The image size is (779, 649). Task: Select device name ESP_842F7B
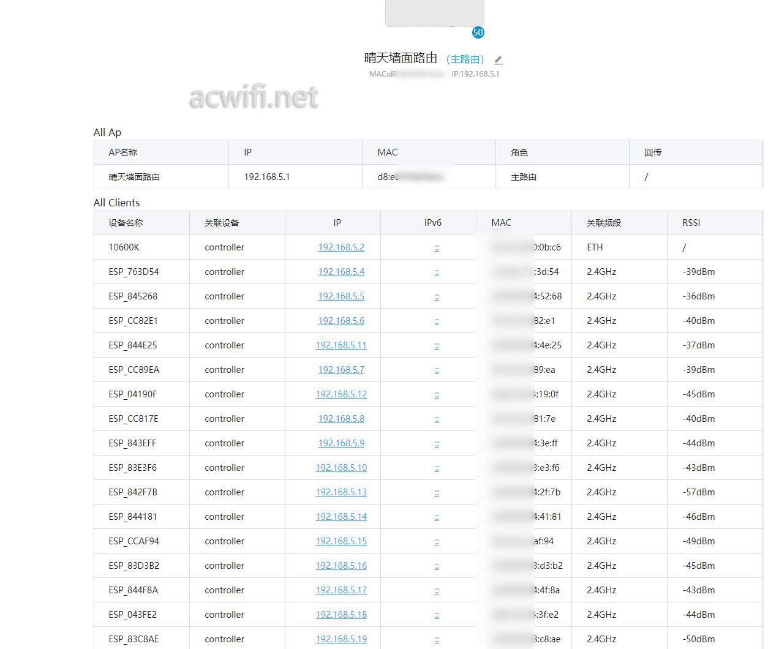tap(133, 492)
